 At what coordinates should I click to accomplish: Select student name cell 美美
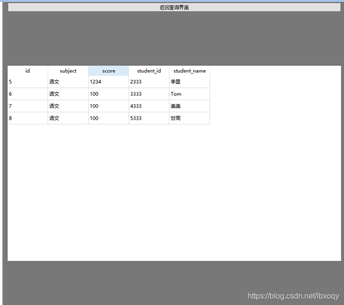click(189, 106)
